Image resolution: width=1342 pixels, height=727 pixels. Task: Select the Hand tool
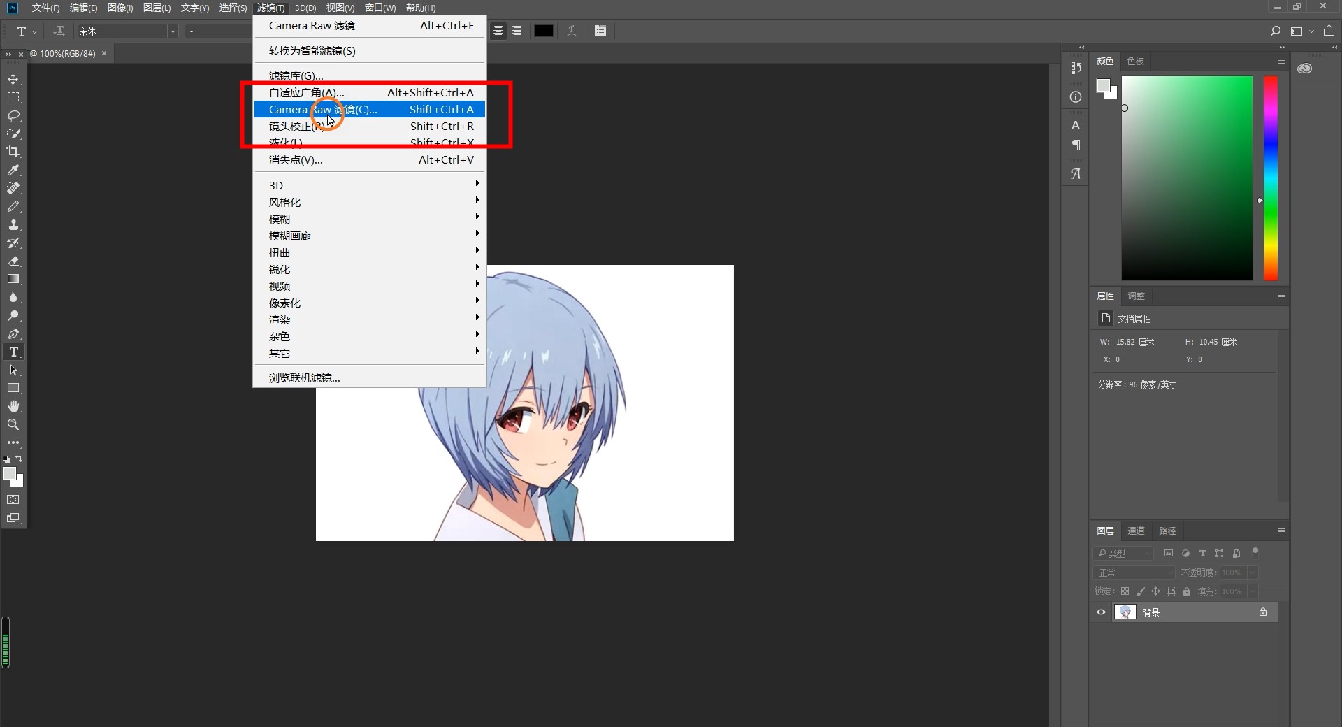[13, 406]
